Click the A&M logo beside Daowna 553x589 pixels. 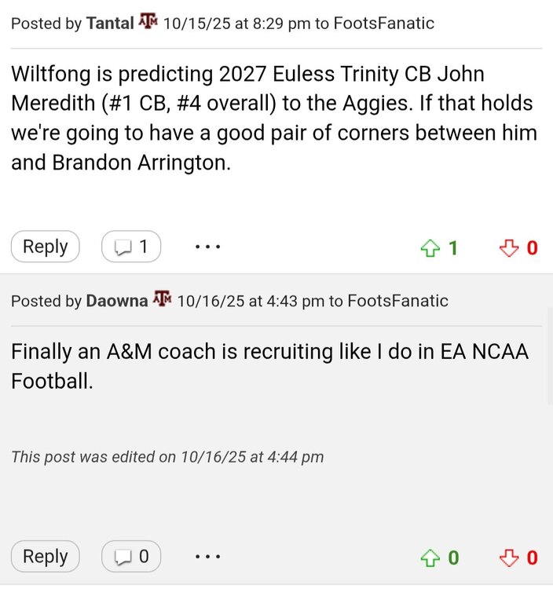point(162,301)
